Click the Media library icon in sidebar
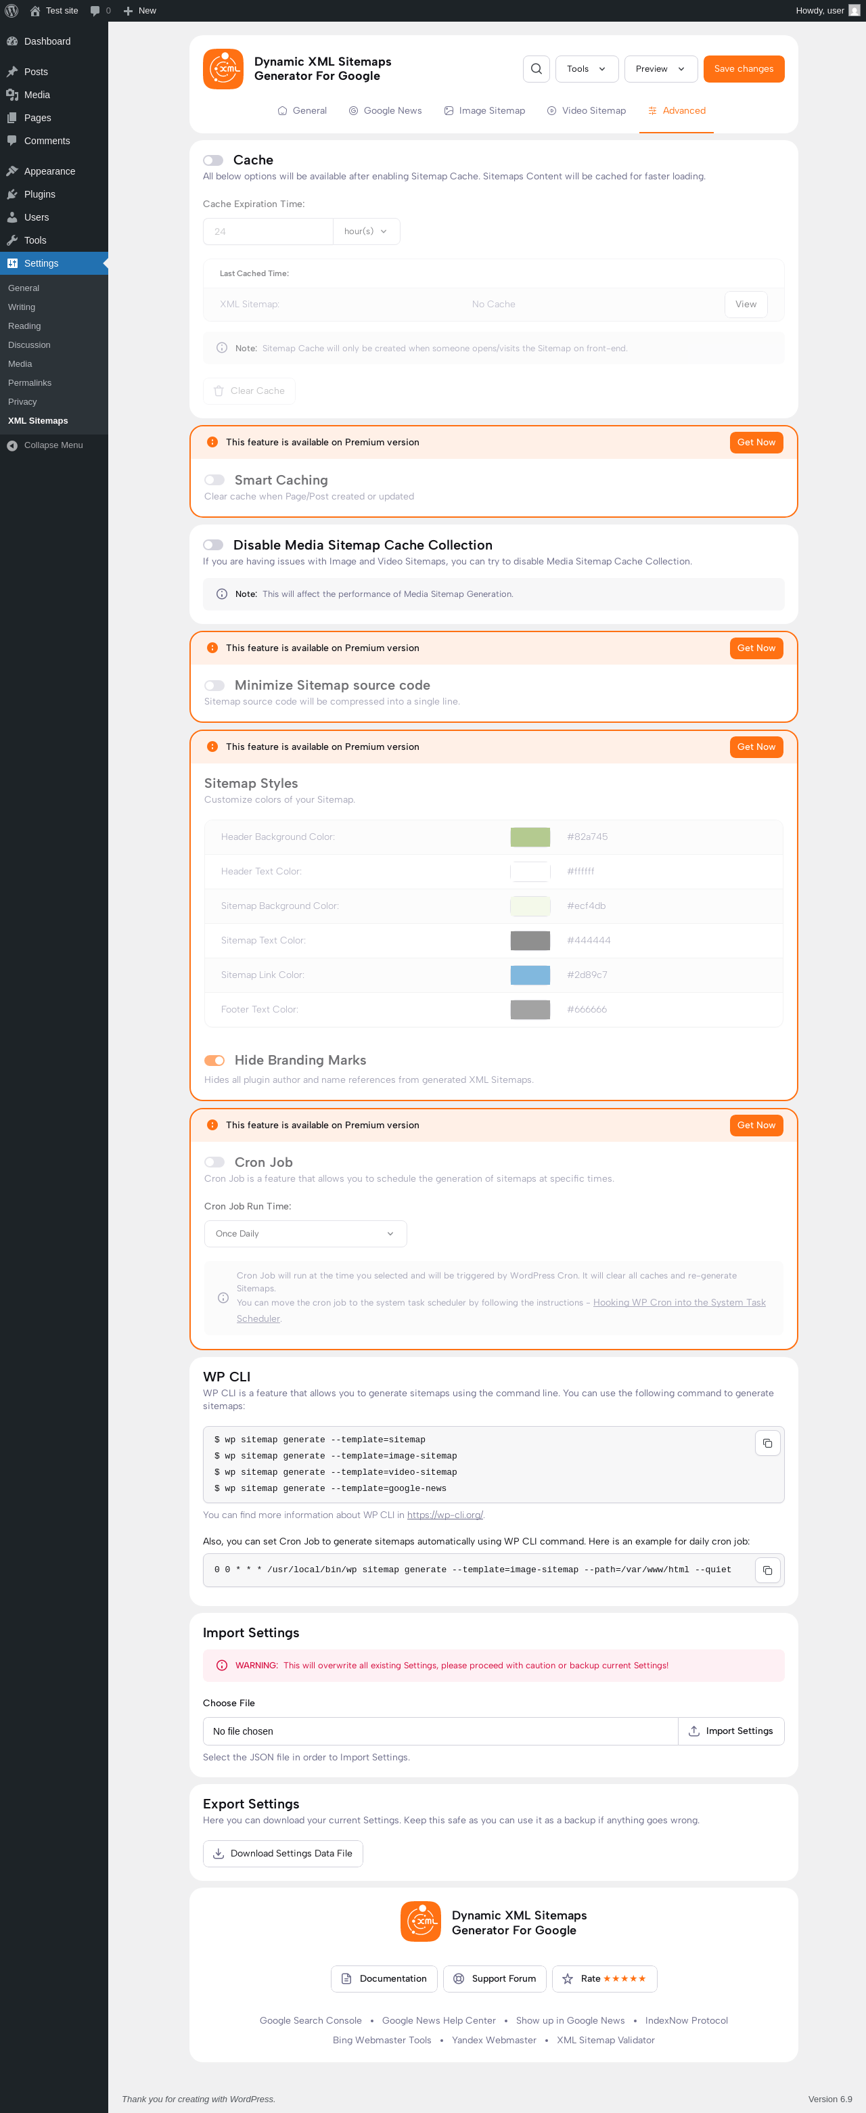The image size is (866, 2113). [12, 95]
